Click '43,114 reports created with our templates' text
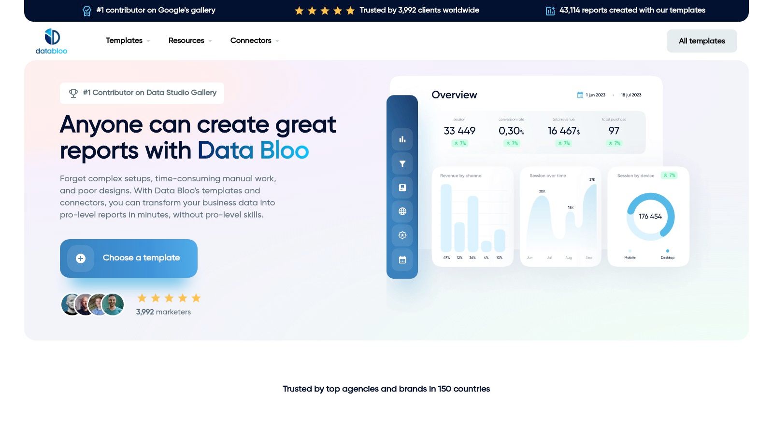Viewport: 773px width, 434px height. pos(632,10)
